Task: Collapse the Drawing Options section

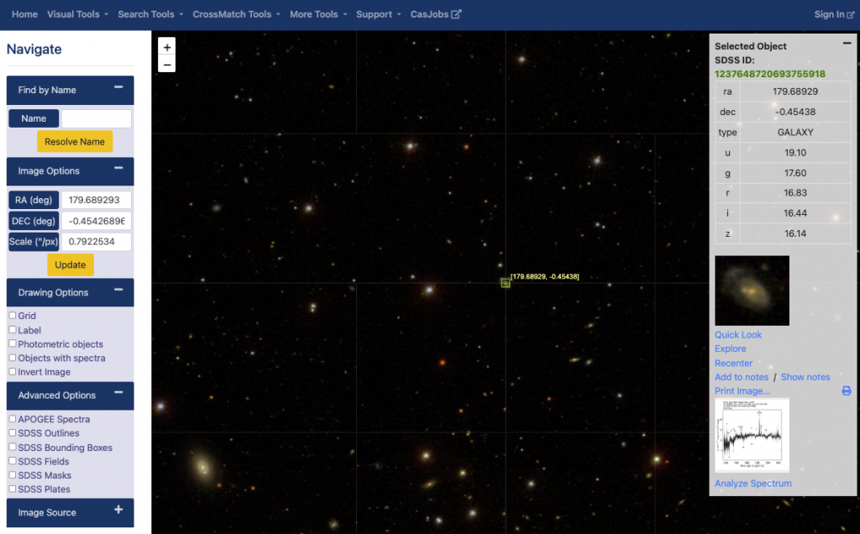Action: pyautogui.click(x=118, y=290)
